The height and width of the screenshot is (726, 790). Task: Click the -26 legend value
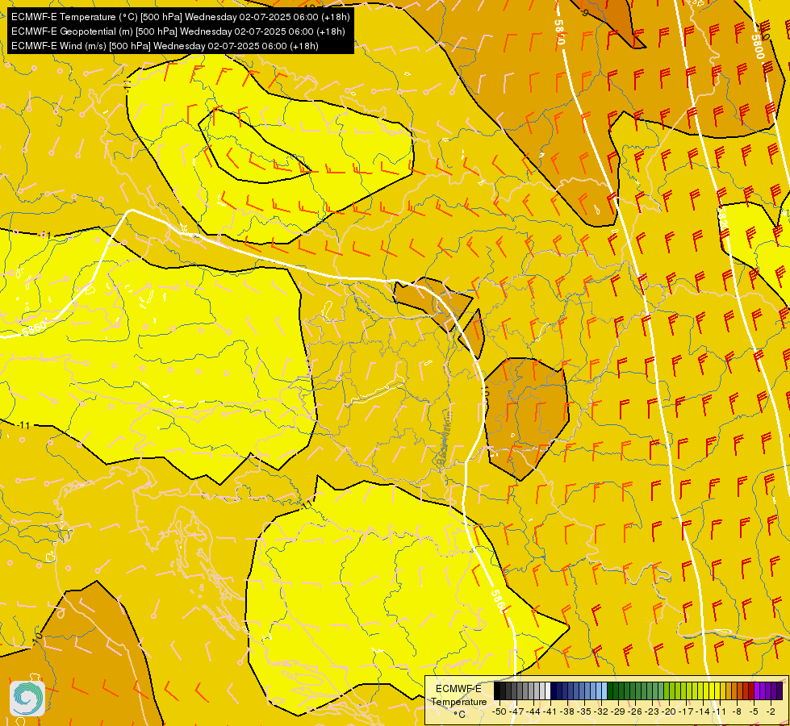636,711
